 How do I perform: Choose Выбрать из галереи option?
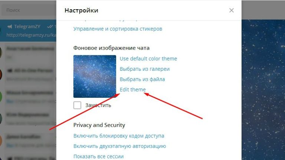click(x=145, y=69)
